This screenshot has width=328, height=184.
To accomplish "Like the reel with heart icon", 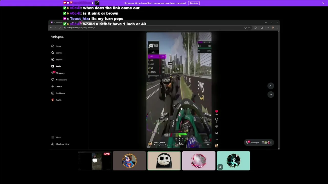I will click(217, 111).
